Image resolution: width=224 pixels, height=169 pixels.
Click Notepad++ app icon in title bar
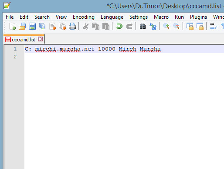[x=7, y=6]
